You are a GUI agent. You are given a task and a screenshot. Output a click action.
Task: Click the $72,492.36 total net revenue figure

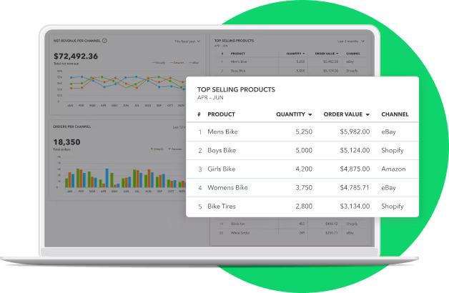click(x=76, y=56)
